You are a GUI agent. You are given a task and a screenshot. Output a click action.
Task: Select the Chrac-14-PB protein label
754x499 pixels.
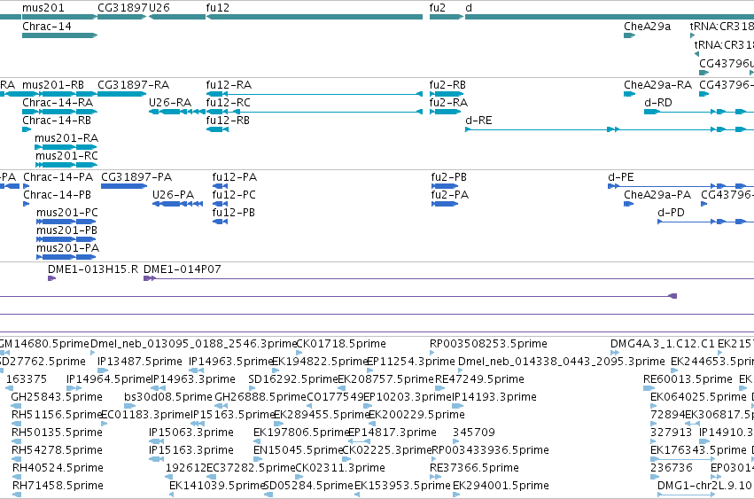point(58,195)
